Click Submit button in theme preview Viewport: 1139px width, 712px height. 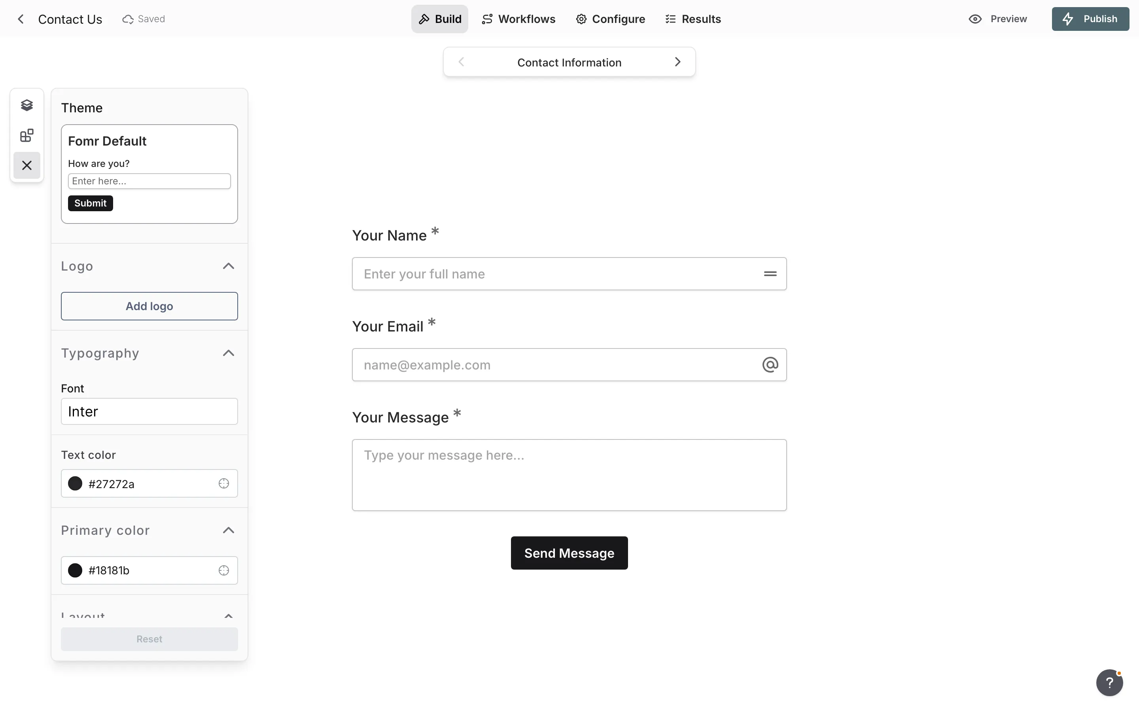tap(90, 203)
